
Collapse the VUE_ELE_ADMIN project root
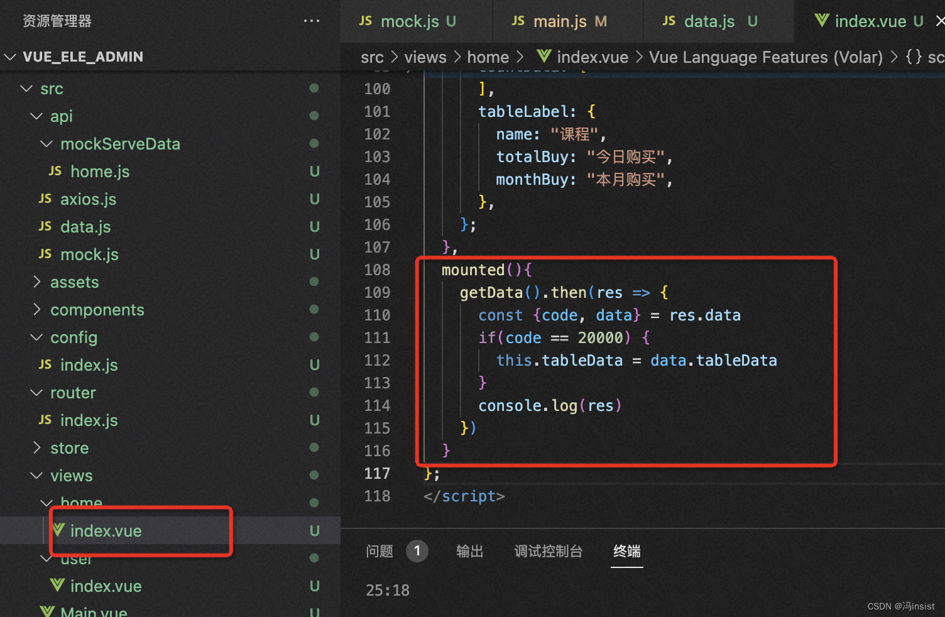tap(10, 57)
